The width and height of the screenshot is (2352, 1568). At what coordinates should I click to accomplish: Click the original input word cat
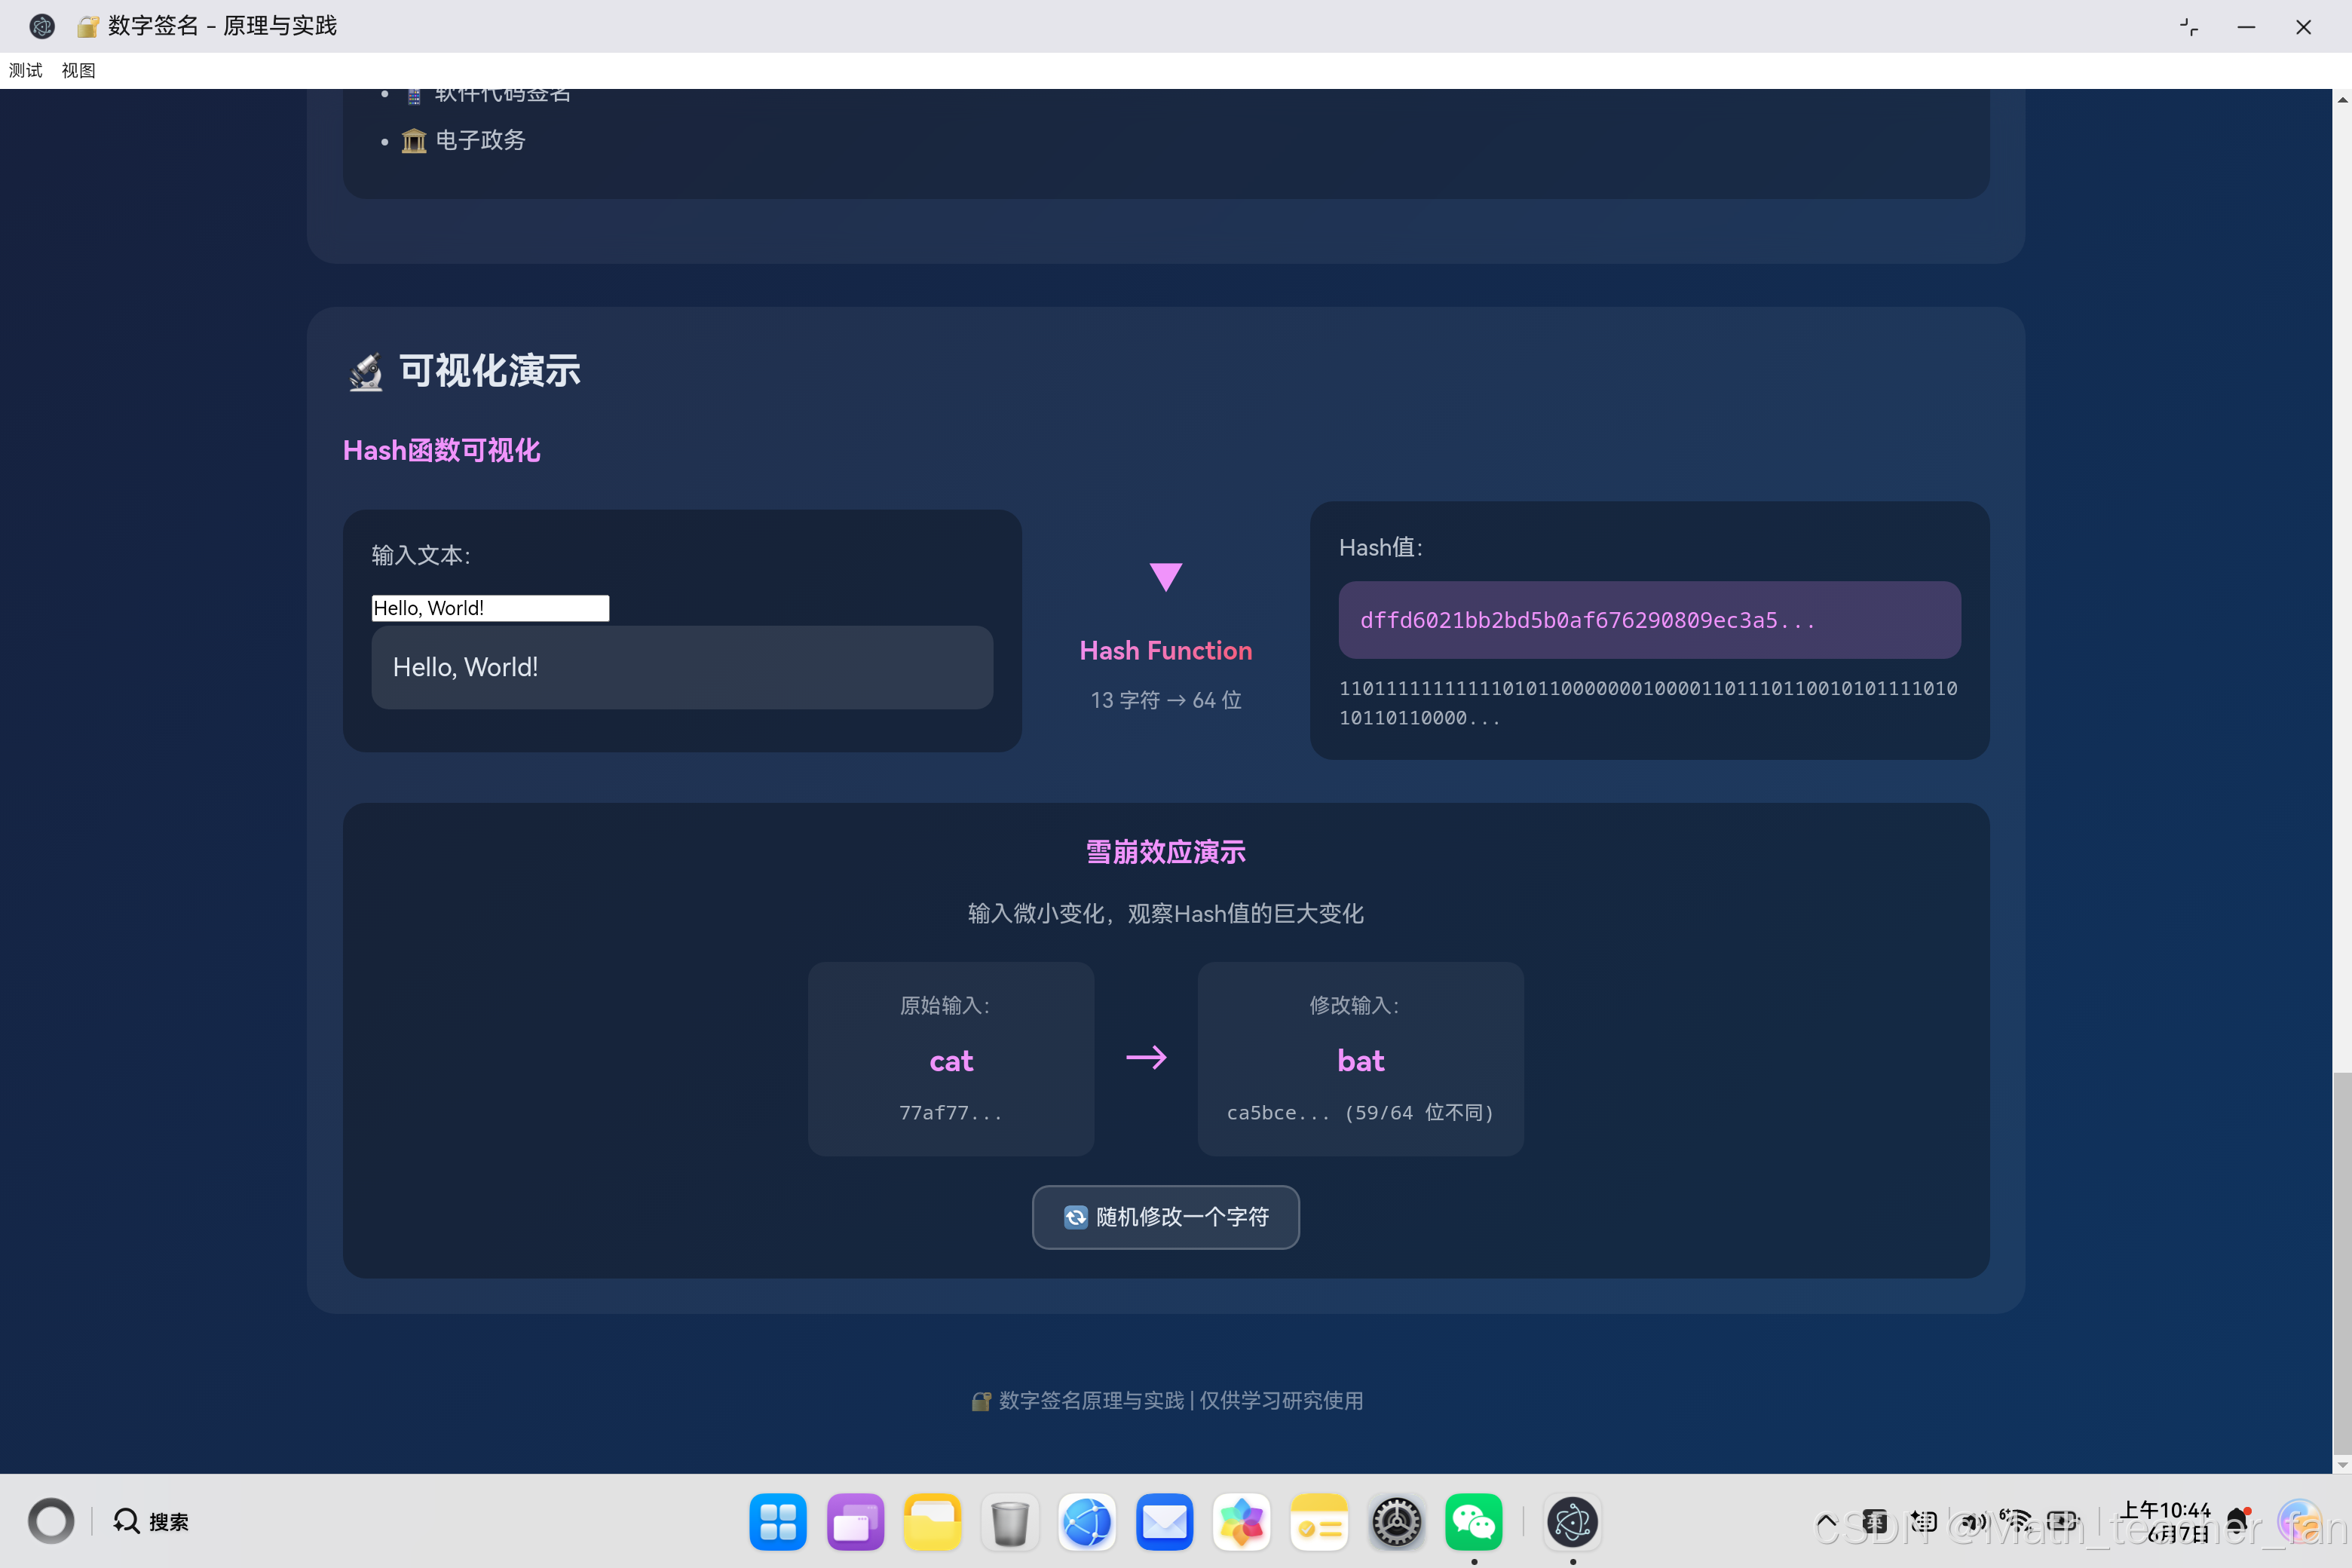pyautogui.click(x=950, y=1060)
